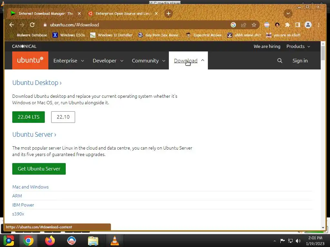Click the striped flag extension icon
Viewport: 330px width, 247px height.
(x=267, y=25)
